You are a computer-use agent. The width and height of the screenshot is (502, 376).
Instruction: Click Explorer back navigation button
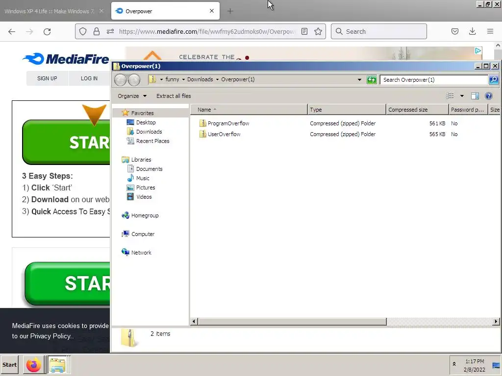click(x=121, y=80)
